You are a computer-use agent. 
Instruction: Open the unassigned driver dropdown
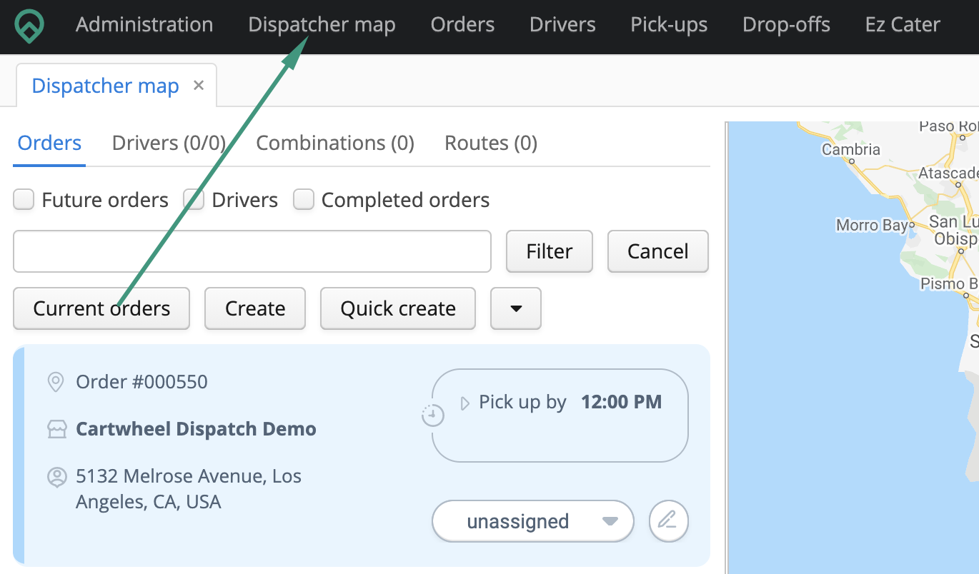[532, 521]
